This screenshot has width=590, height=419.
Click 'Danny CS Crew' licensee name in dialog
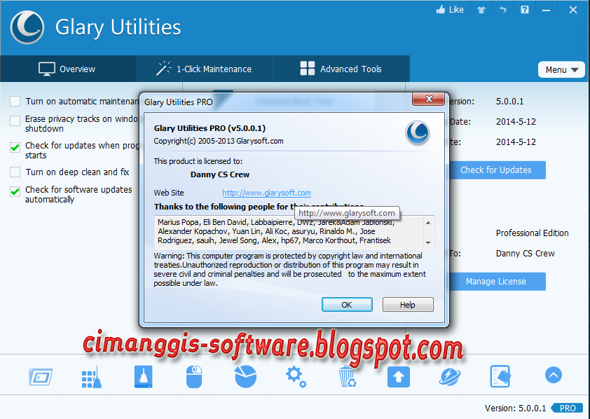tap(220, 174)
